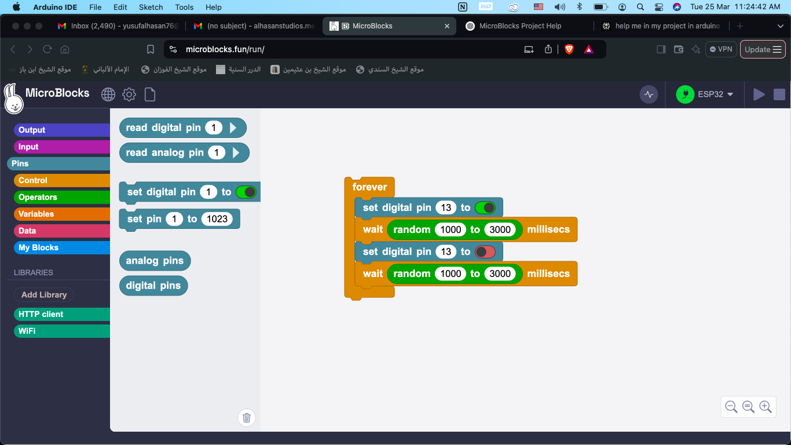Click the digital pins block

(153, 286)
